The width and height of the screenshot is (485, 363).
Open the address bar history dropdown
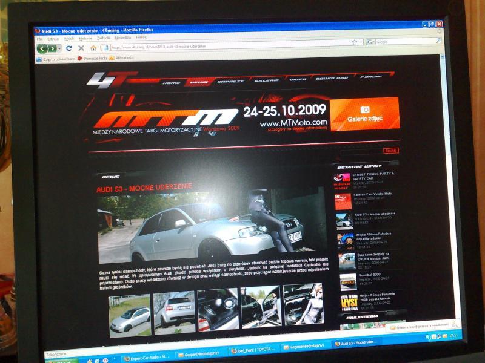pos(361,42)
